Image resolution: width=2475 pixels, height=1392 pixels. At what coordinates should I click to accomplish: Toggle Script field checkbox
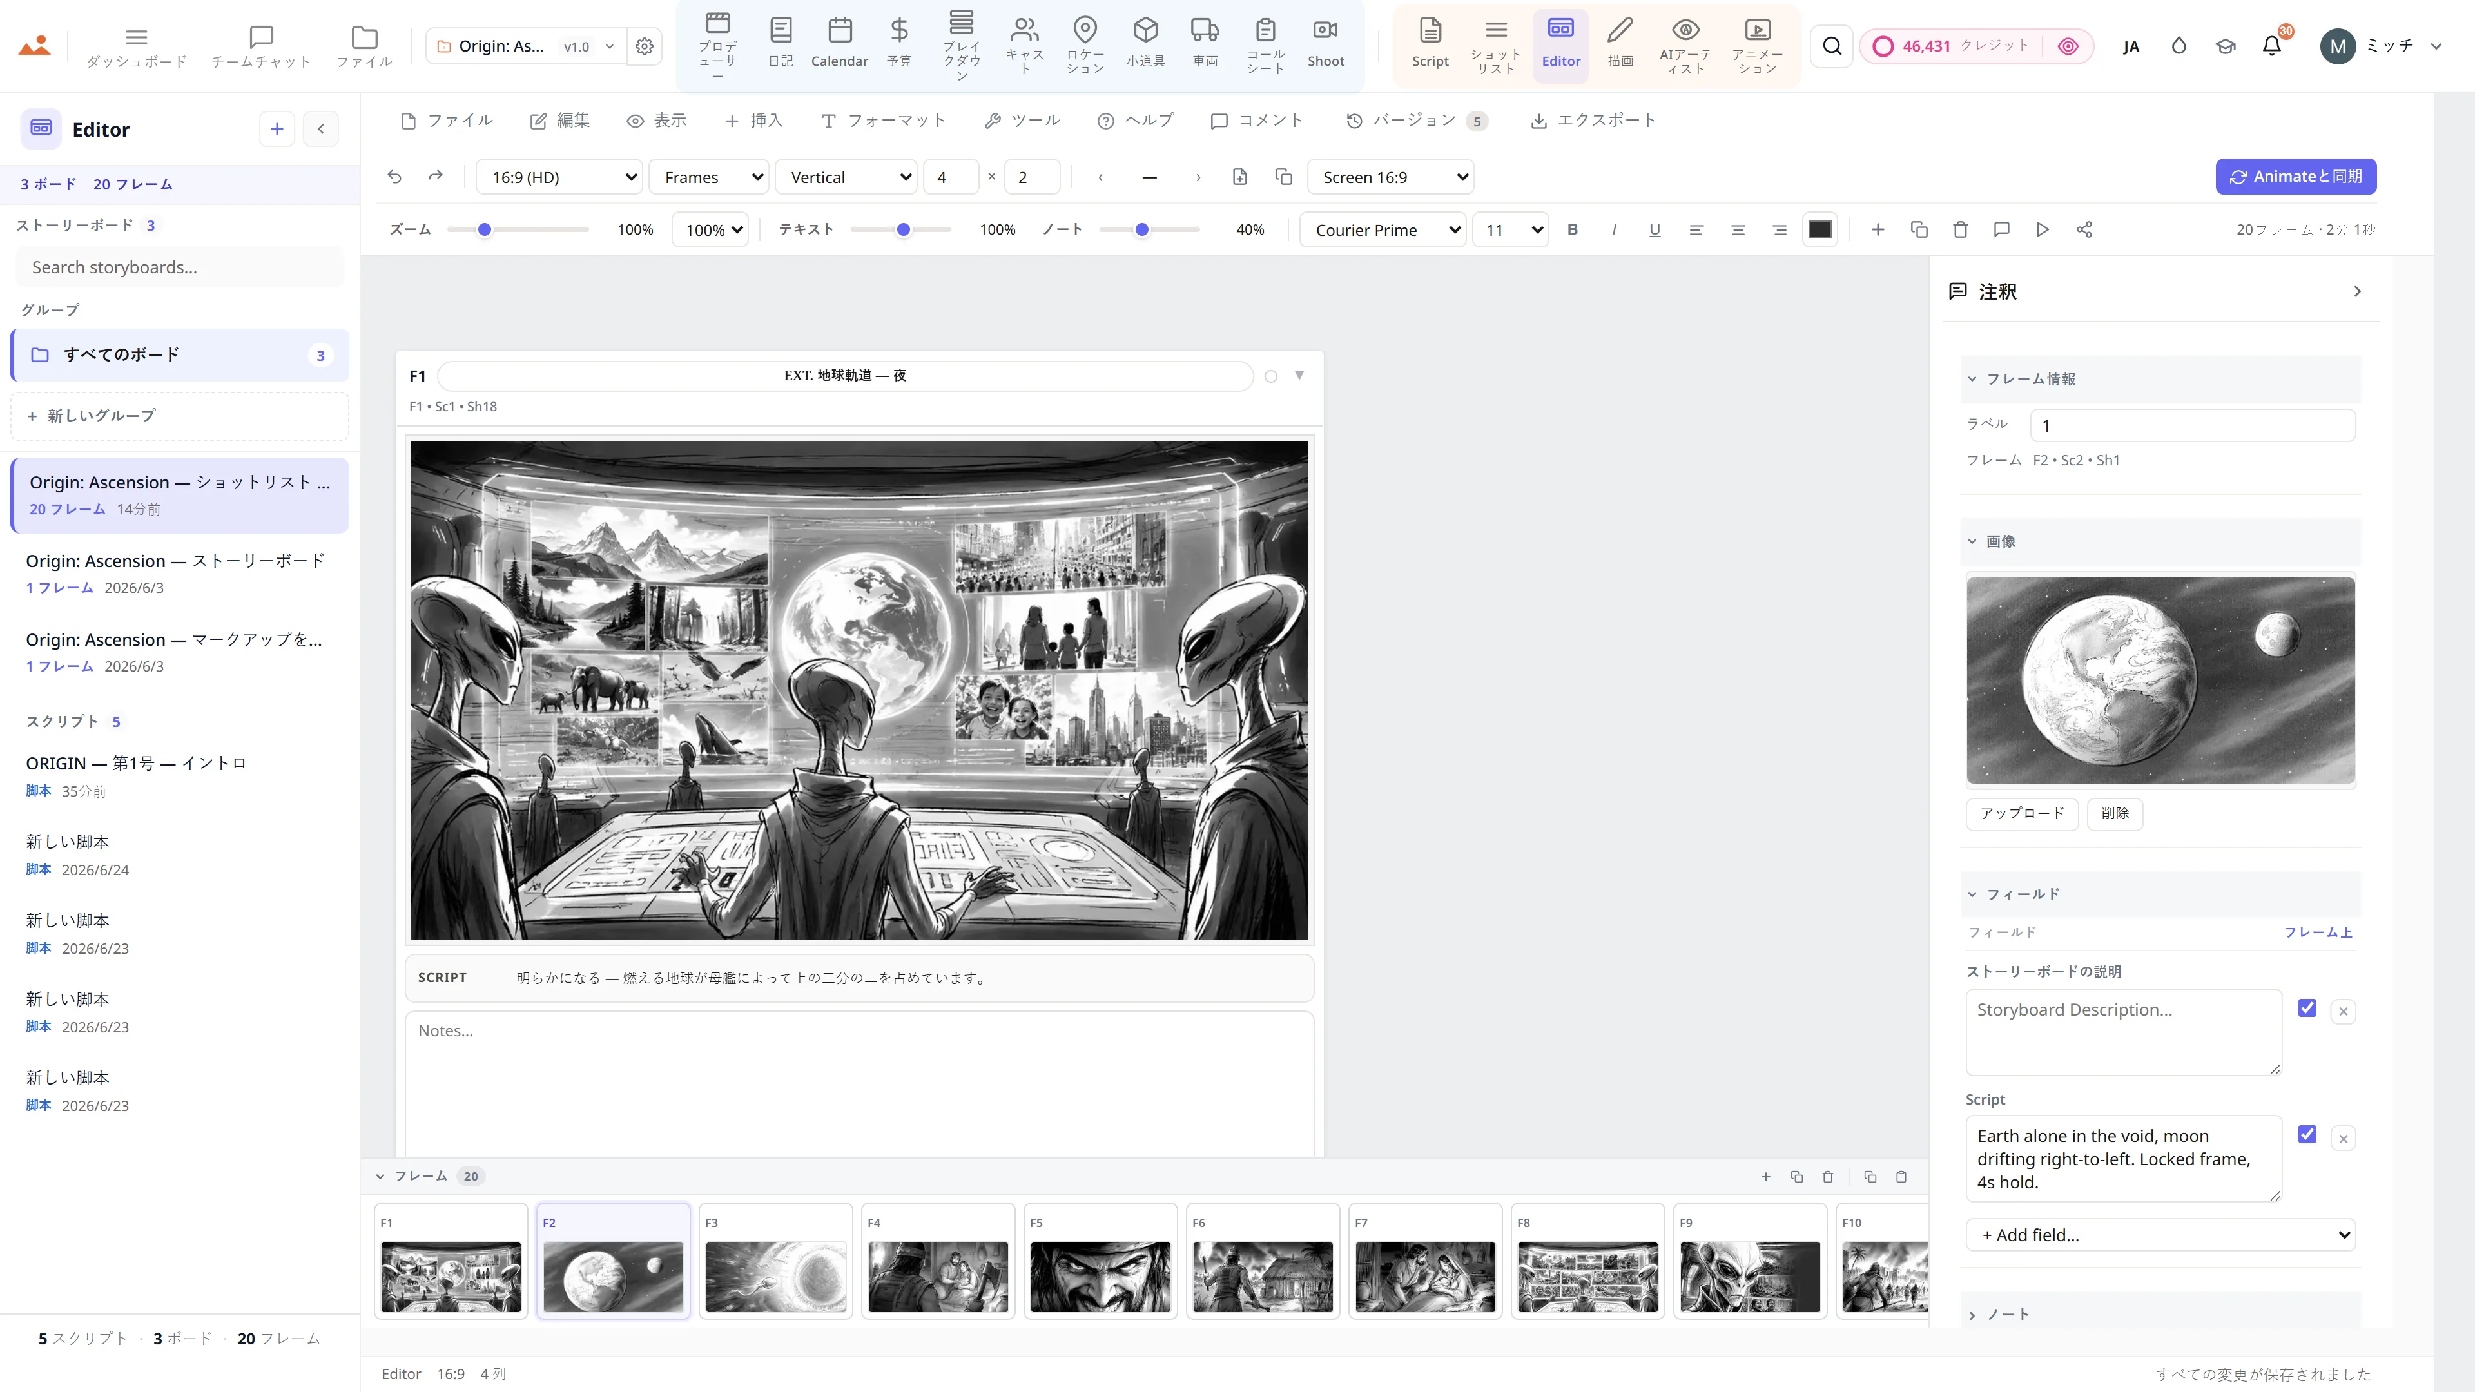(2307, 1134)
